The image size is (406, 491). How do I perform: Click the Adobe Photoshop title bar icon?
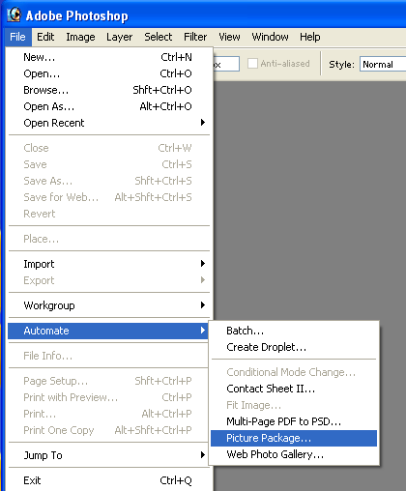pos(14,14)
